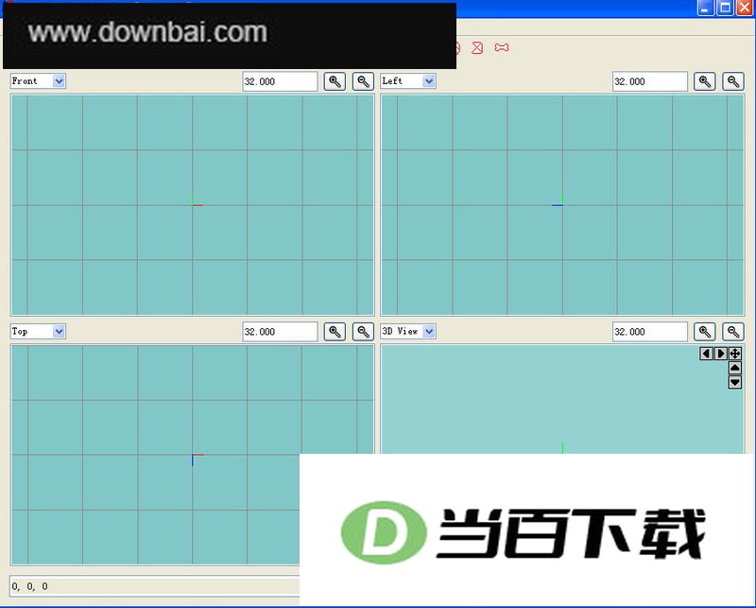Zoom out on the Front viewport
Viewport: 756px width, 608px height.
pyautogui.click(x=364, y=81)
